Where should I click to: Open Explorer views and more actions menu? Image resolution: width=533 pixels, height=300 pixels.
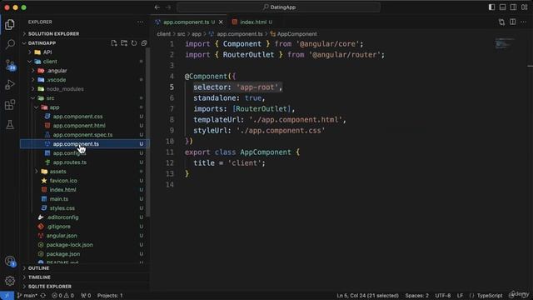141,22
